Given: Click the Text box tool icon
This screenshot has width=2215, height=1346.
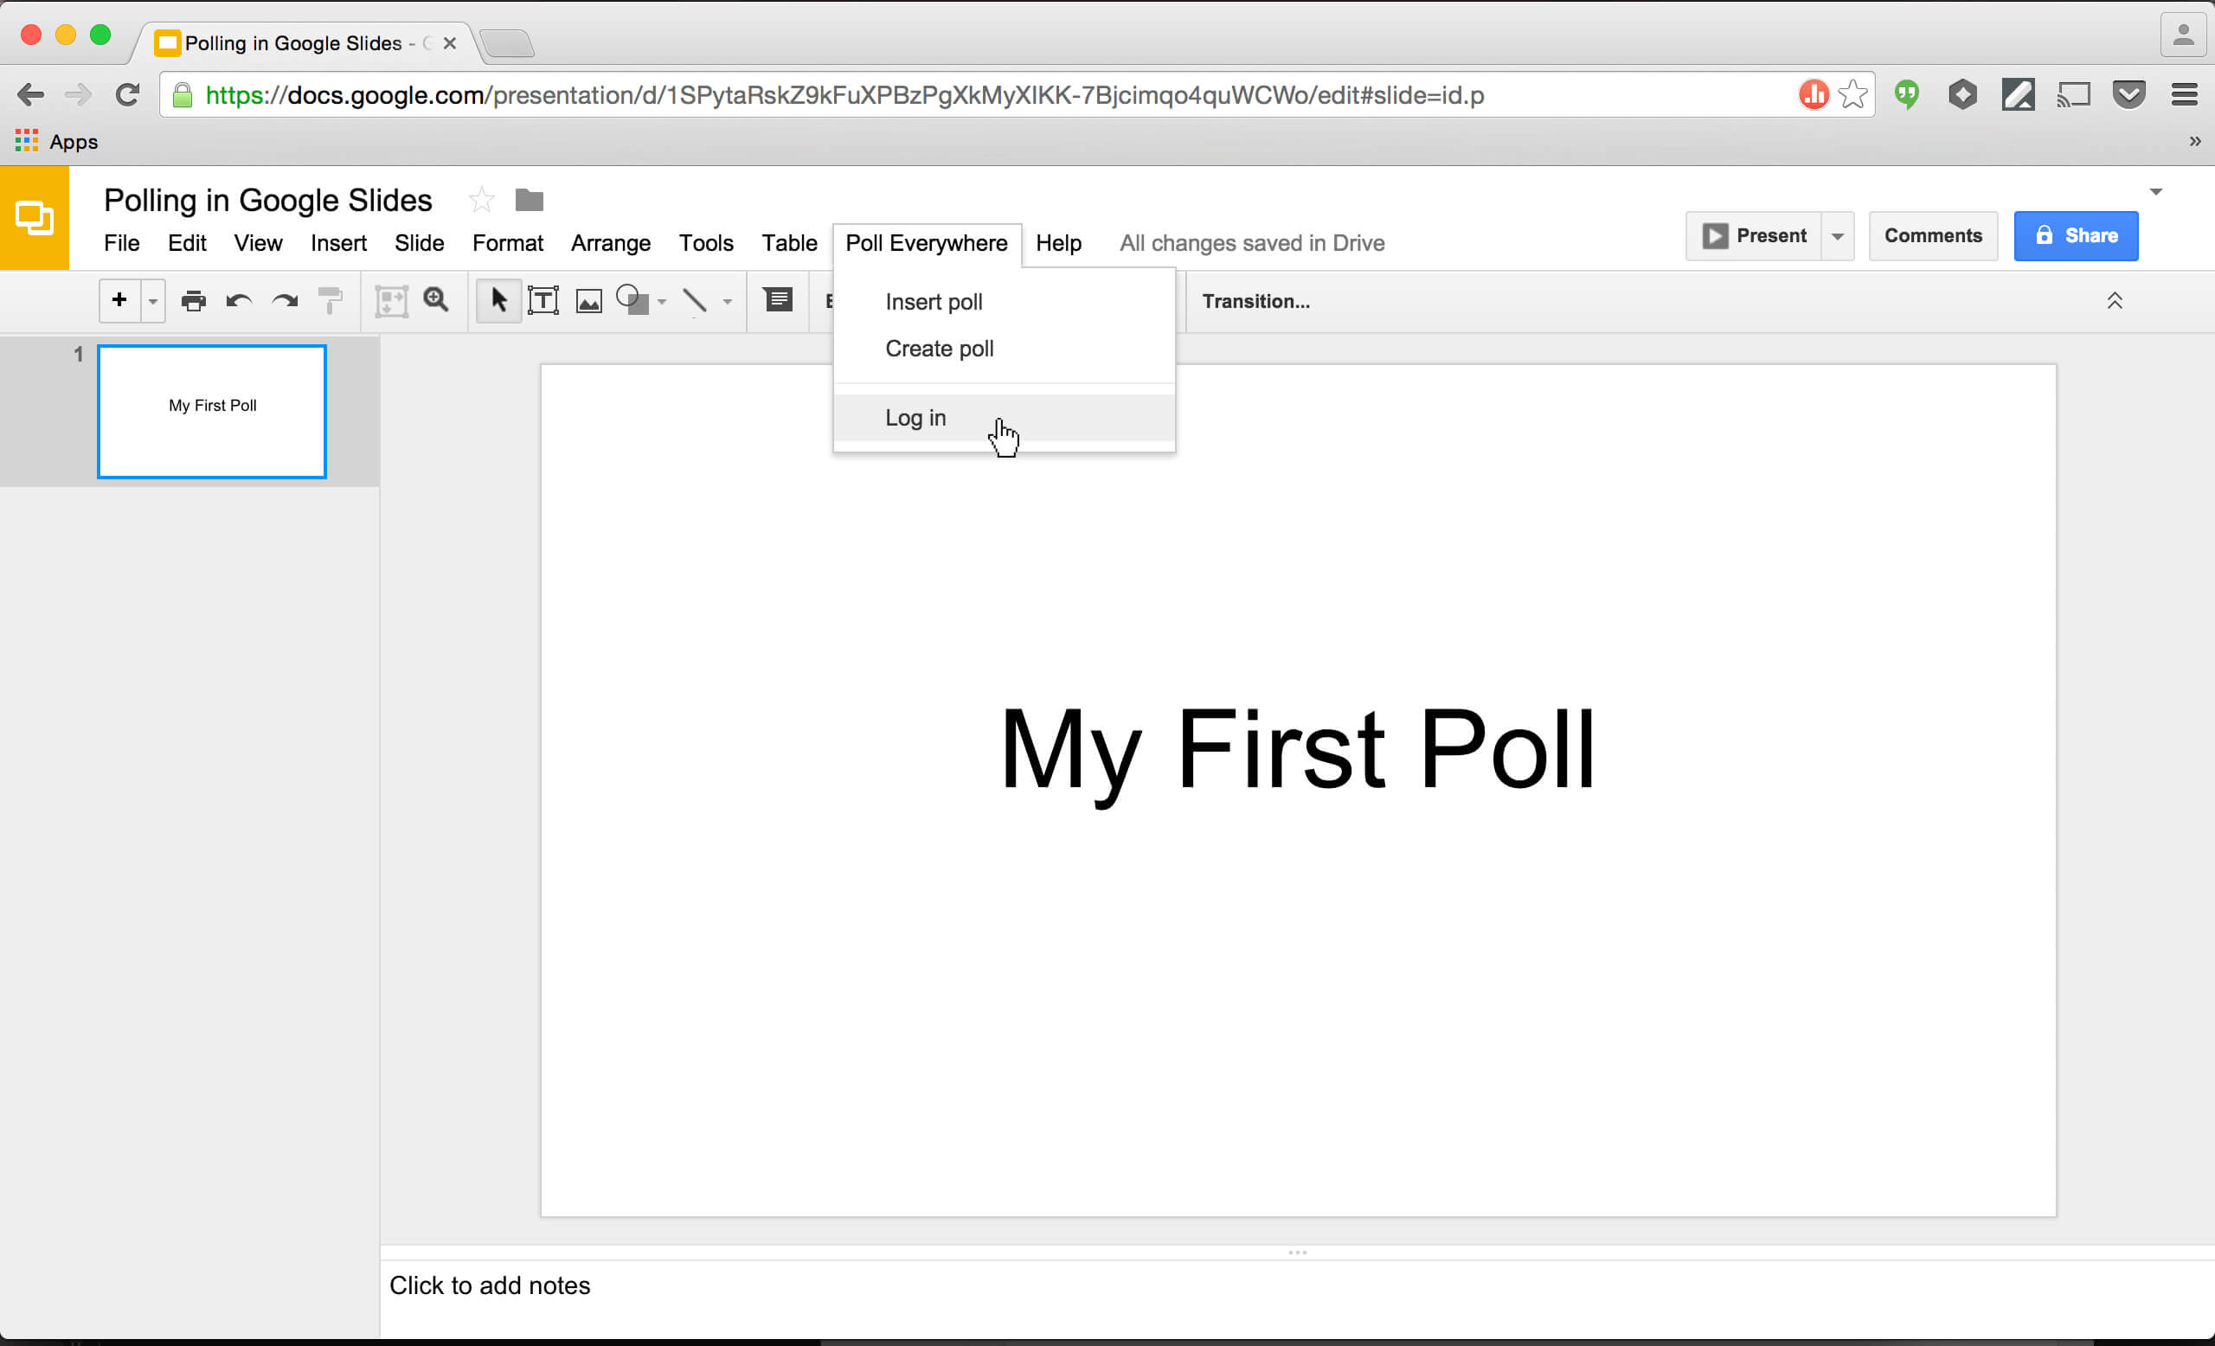Looking at the screenshot, I should [543, 300].
